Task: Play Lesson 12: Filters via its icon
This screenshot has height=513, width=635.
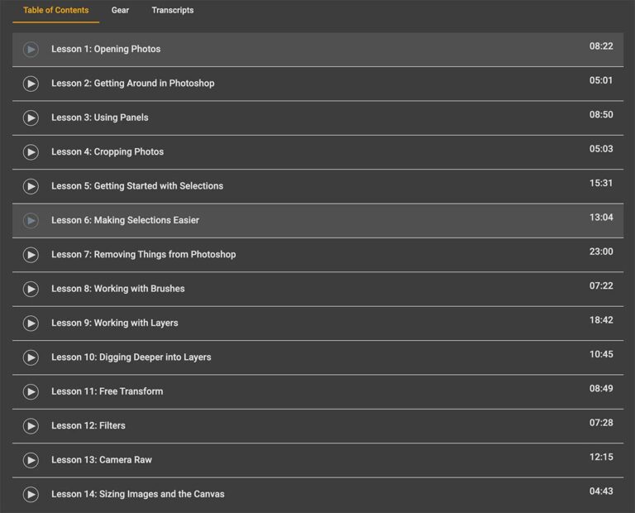Action: coord(31,426)
